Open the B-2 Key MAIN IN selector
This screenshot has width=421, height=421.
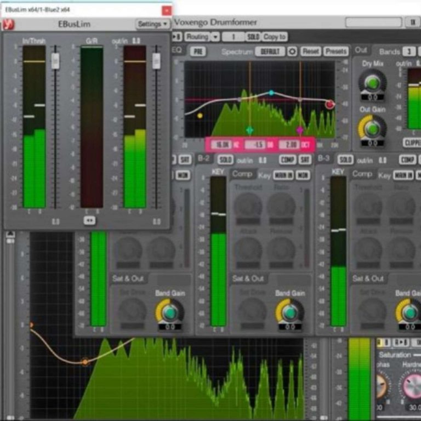pyautogui.click(x=283, y=175)
